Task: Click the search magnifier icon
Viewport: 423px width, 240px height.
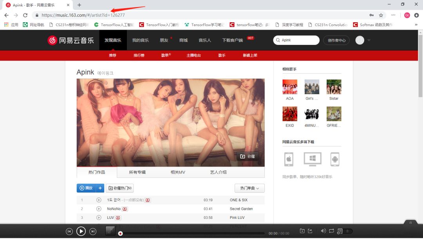Action: point(278,40)
